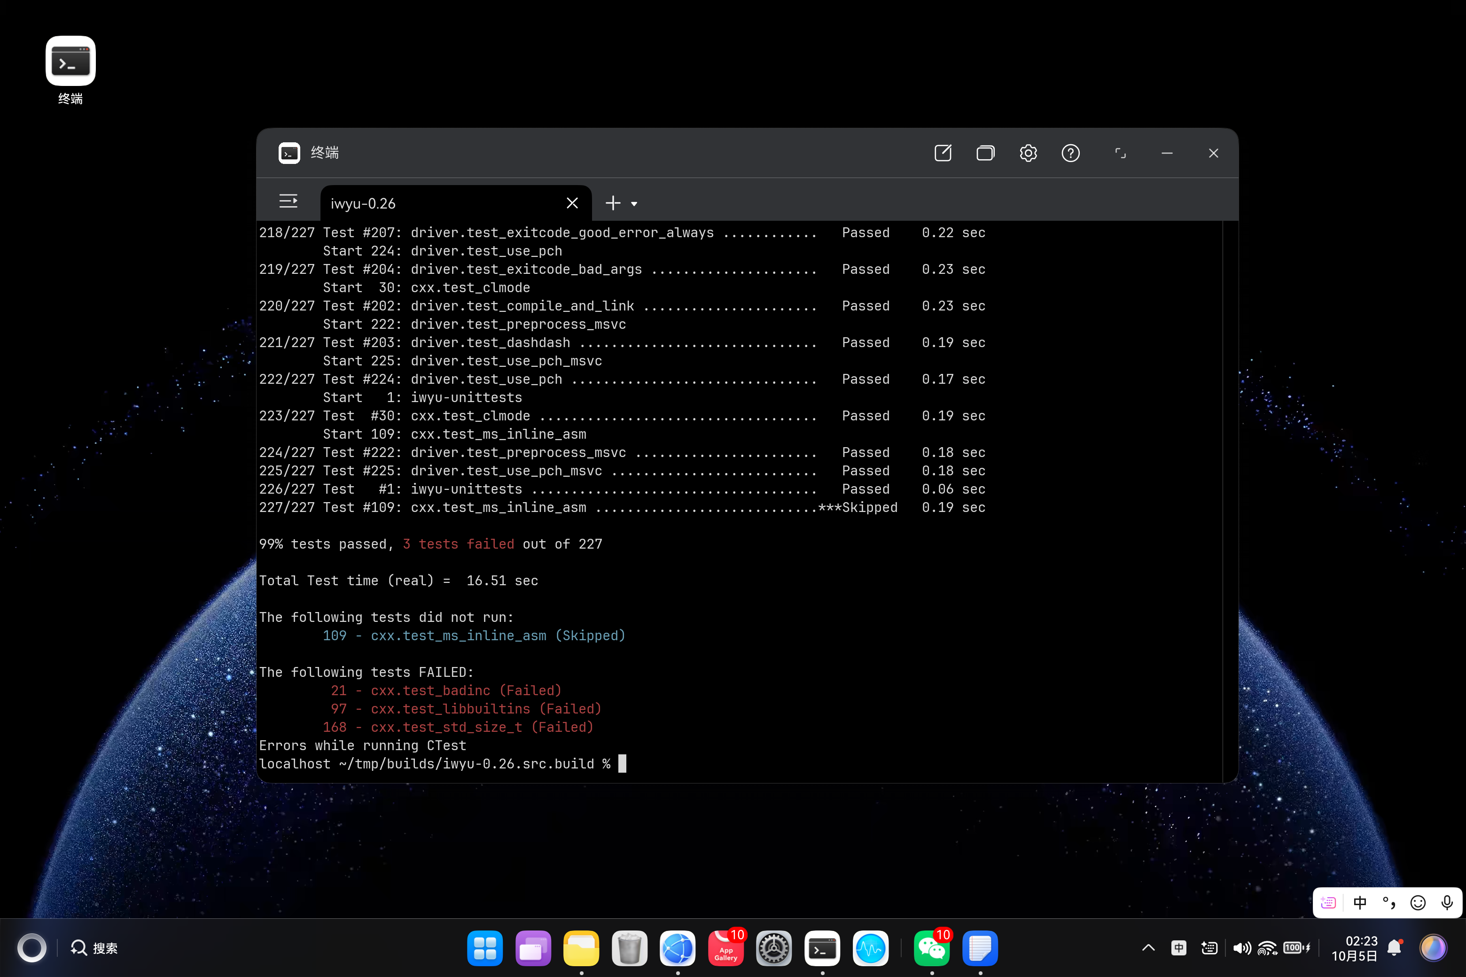Open the keyboard tray icon in taskbar
1466x977 pixels.
tap(1209, 948)
